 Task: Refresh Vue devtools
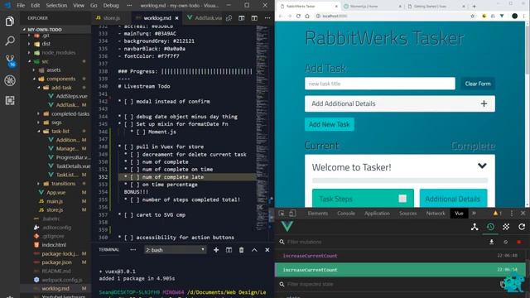522,227
